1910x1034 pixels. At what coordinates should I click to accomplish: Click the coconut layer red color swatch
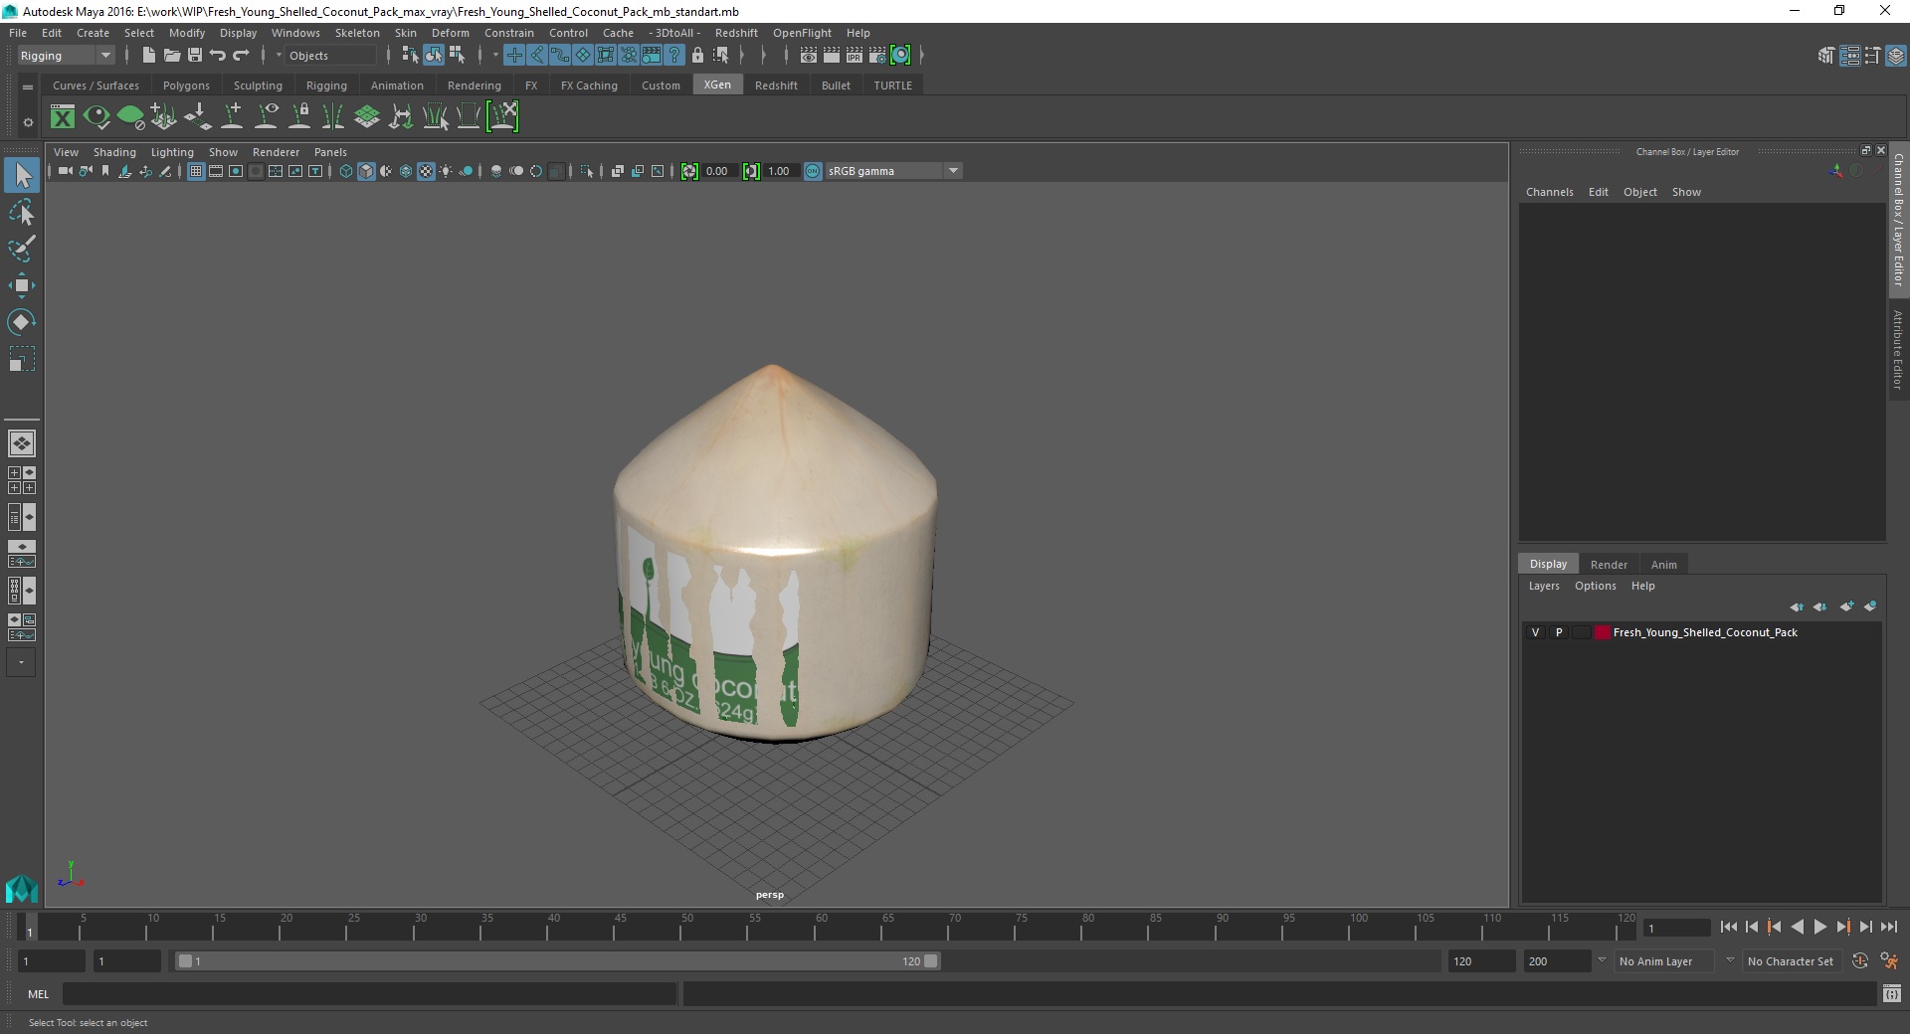[1602, 632]
